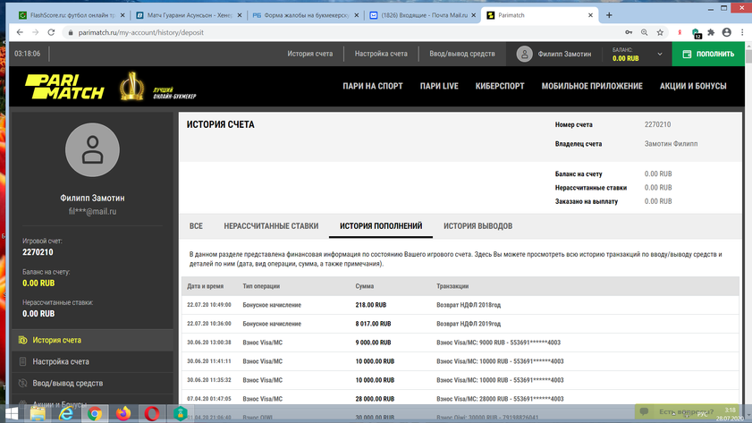Screen dimensions: 752x423
Task: Go forward in browser history
Action: tap(36, 32)
